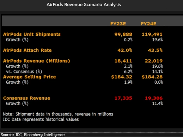Click the 42.0% attach rate value

pos(125,50)
